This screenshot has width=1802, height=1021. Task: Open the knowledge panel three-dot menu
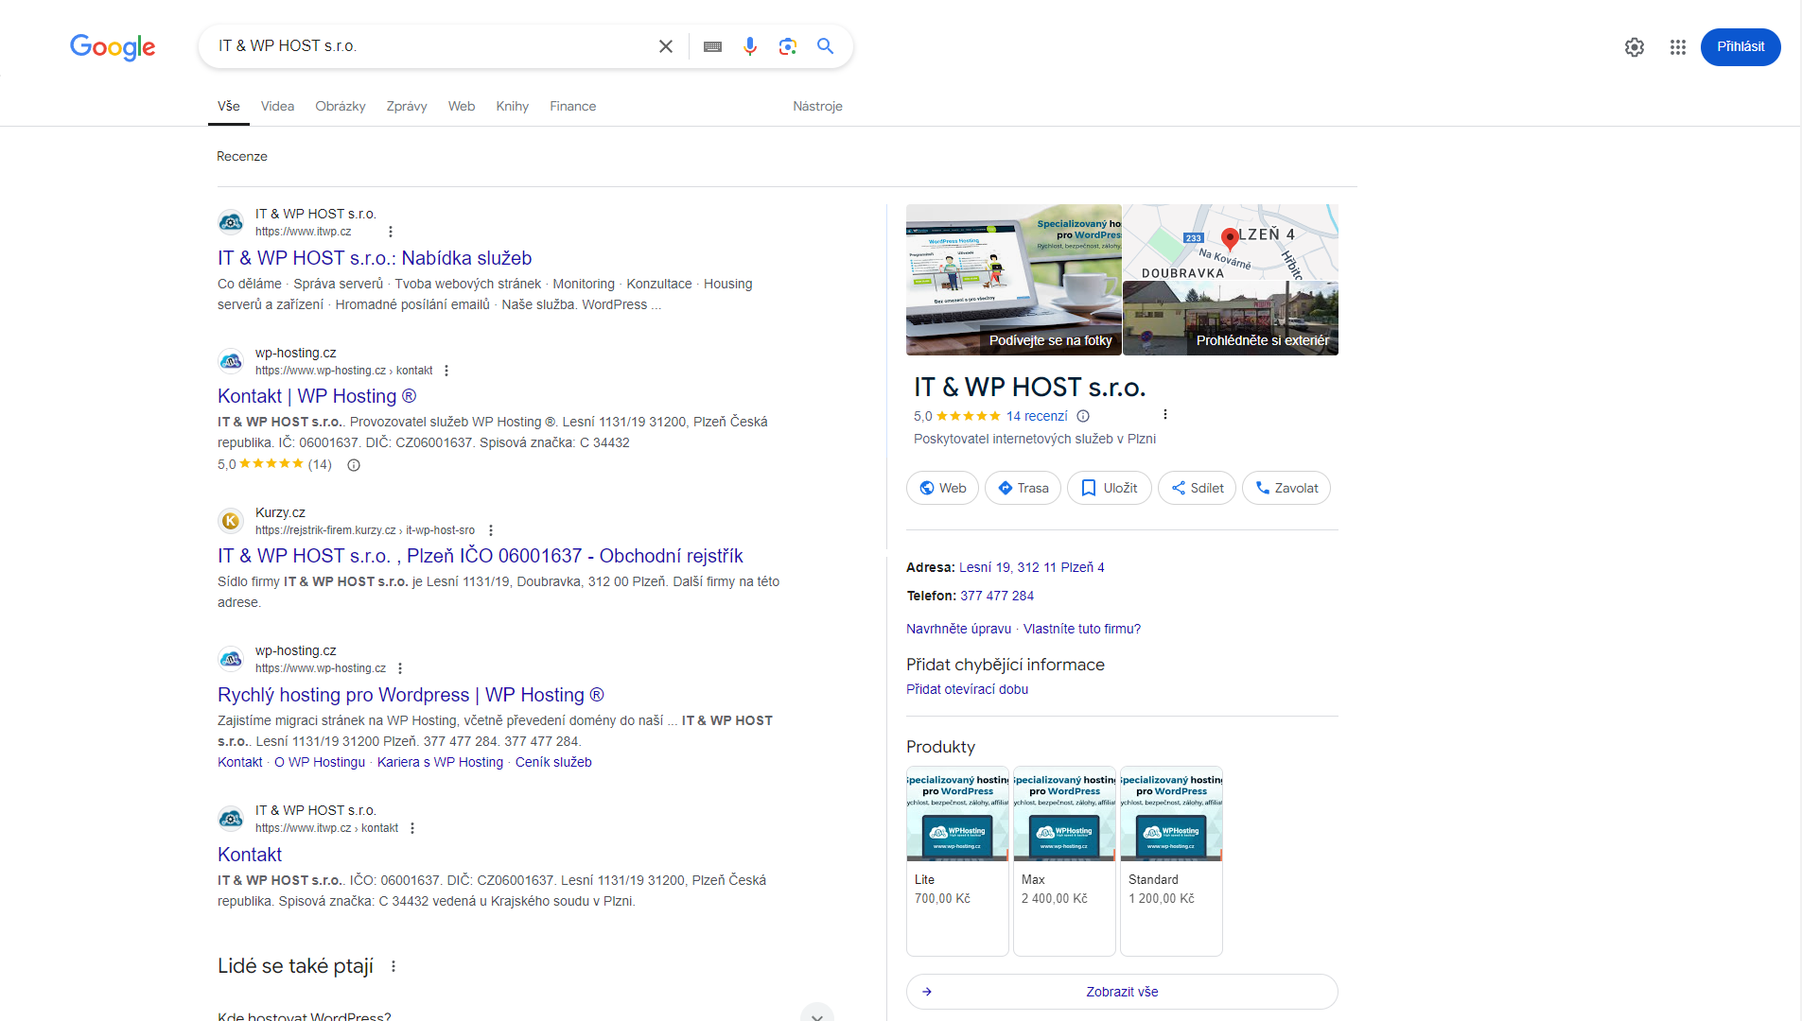click(x=1165, y=414)
